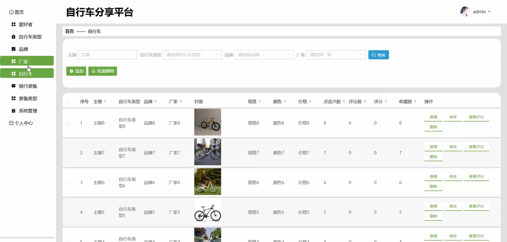Open 骑行装备 sidebar menu
The height and width of the screenshot is (242, 507).
tap(27, 86)
